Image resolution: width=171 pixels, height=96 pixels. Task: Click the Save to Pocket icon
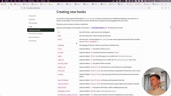162,8
